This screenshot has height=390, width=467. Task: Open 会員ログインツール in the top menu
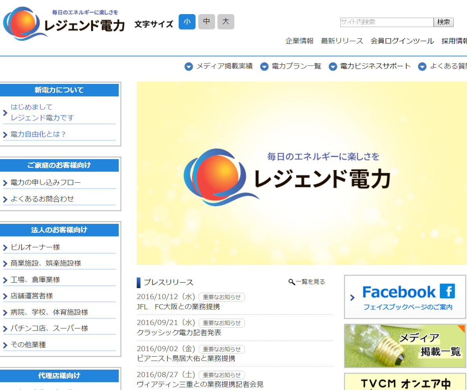tap(402, 41)
